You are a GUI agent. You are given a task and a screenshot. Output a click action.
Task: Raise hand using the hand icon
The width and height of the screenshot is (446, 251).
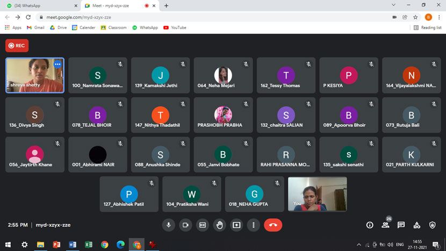coord(219,225)
